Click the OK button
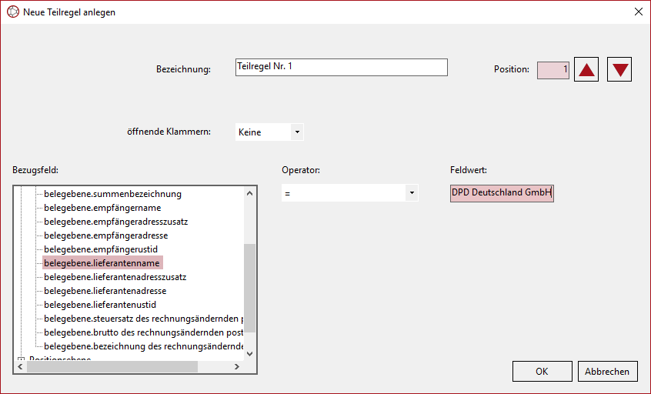The width and height of the screenshot is (651, 394). (x=542, y=371)
